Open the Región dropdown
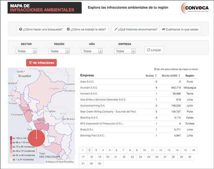214x169 pixels. click(x=59, y=51)
